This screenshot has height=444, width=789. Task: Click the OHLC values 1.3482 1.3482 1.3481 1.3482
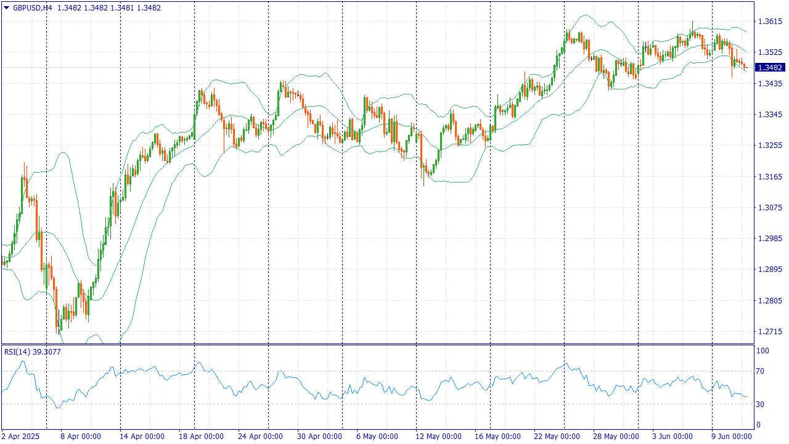109,8
